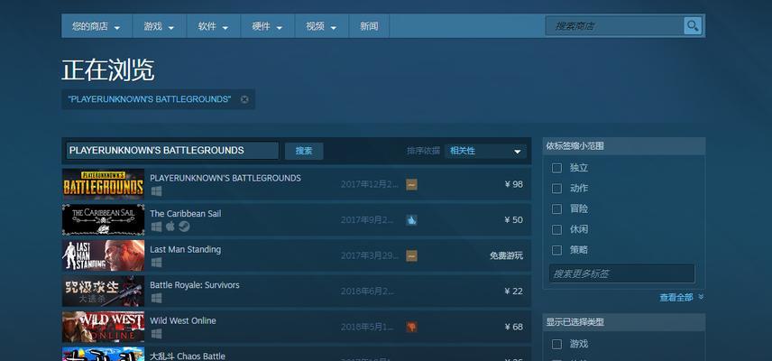Click the ¥ 98 price
This screenshot has height=361, width=772.
pyautogui.click(x=513, y=184)
